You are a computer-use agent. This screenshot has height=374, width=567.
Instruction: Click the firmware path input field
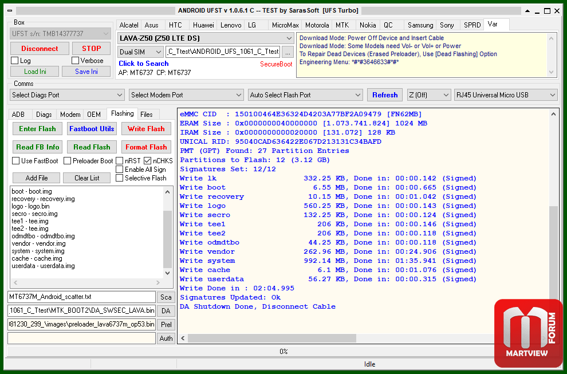click(223, 52)
